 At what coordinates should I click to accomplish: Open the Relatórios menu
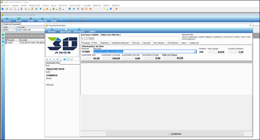(97, 5)
